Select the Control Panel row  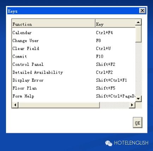click(x=74, y=64)
